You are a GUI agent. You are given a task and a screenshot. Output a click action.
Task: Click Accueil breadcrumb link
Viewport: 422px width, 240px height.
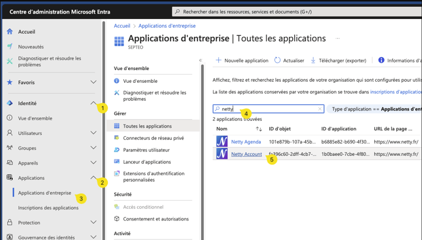(122, 26)
